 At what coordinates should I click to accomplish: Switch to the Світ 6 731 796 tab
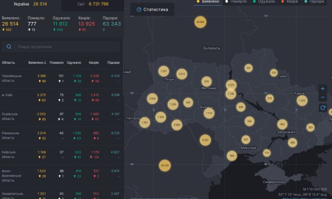click(93, 4)
